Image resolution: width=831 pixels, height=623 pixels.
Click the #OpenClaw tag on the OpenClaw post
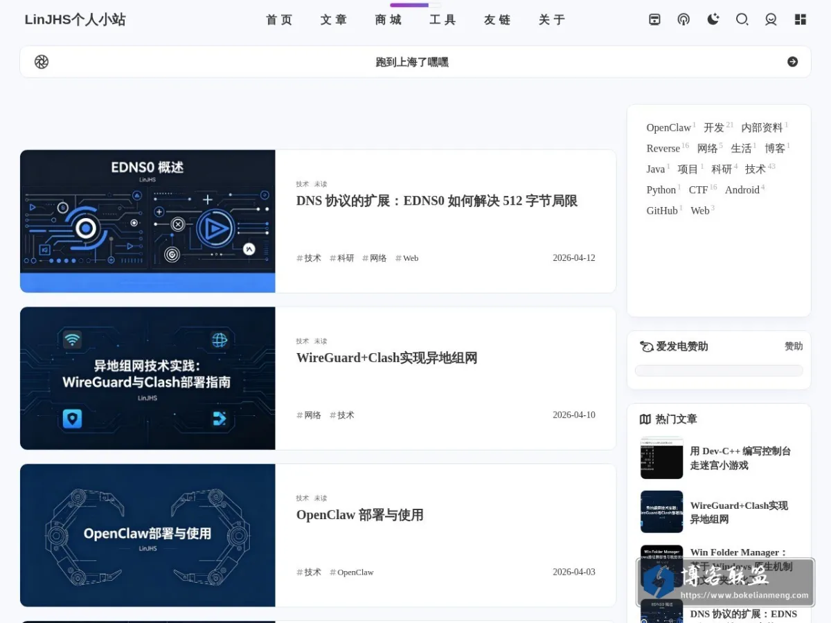coord(352,572)
